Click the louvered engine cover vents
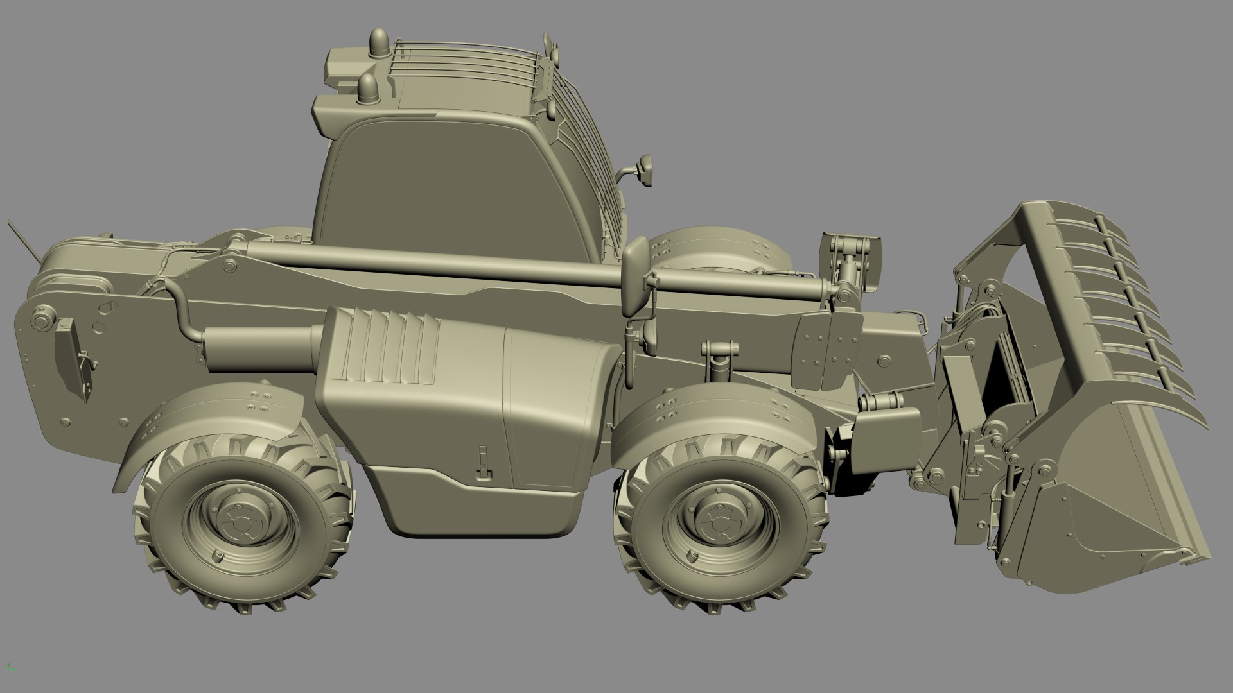 pyautogui.click(x=387, y=345)
